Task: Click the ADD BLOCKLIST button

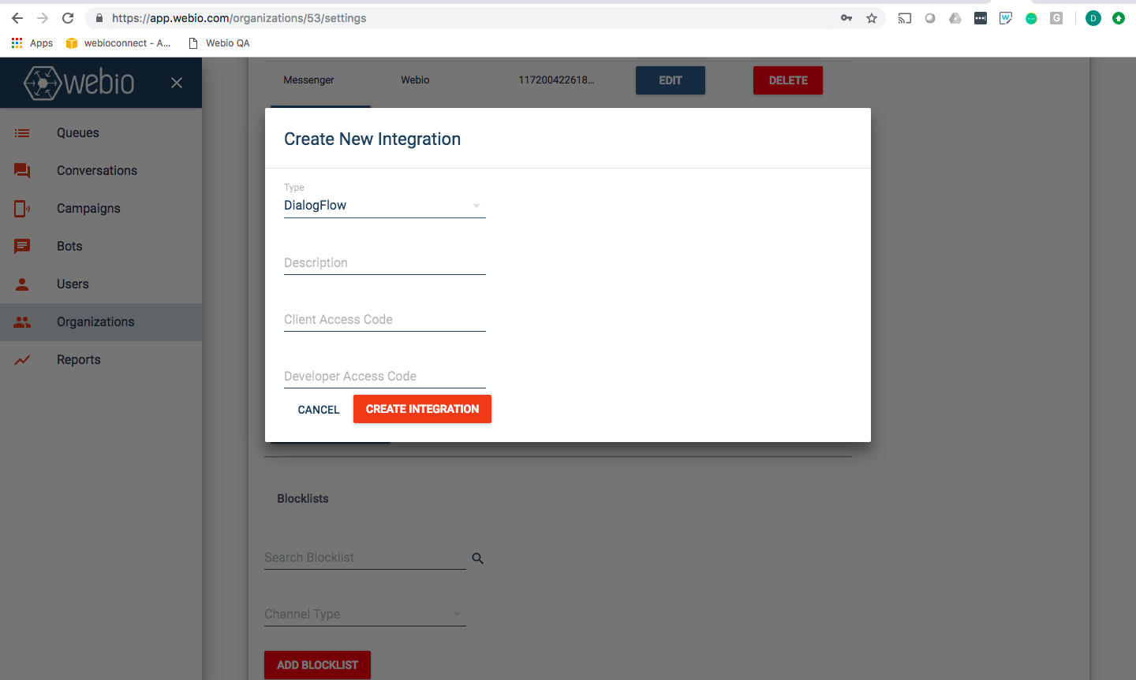Action: (317, 665)
